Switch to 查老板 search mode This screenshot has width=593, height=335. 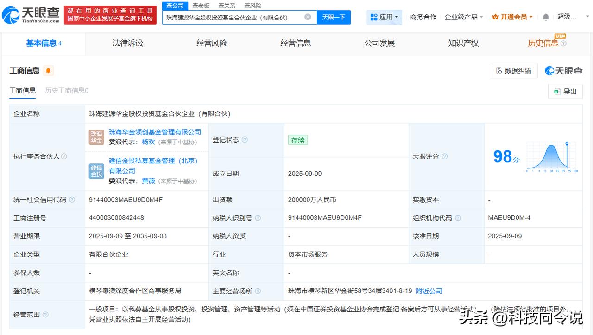[201, 6]
